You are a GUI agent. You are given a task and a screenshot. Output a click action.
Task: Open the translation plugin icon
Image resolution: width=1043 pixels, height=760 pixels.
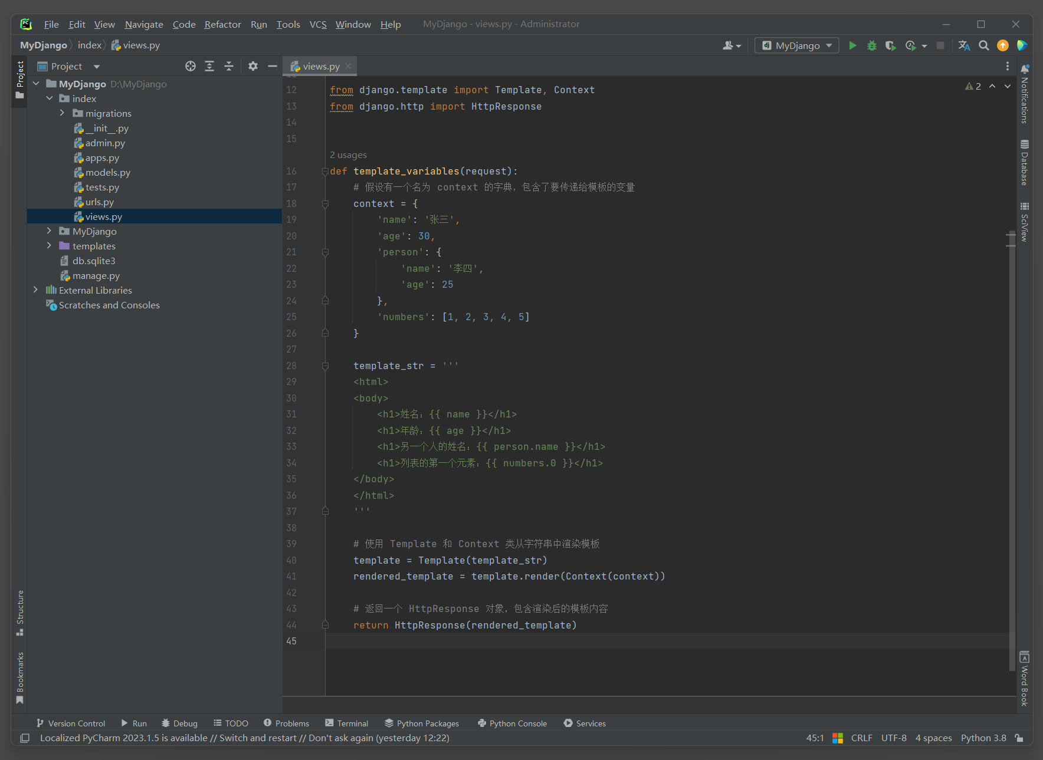[x=964, y=45]
